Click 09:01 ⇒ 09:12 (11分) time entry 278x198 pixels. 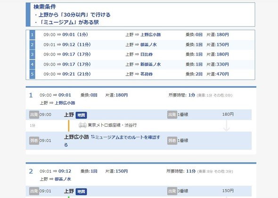67,44
